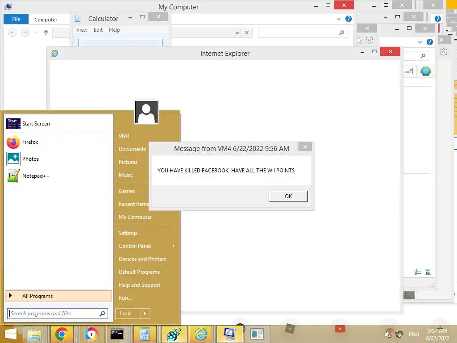Open the Calculator Help menu
The width and height of the screenshot is (457, 343).
click(114, 30)
